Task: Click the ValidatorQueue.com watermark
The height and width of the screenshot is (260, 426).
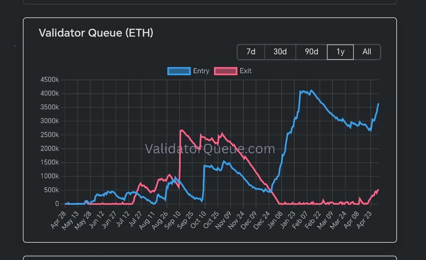Action: (210, 149)
